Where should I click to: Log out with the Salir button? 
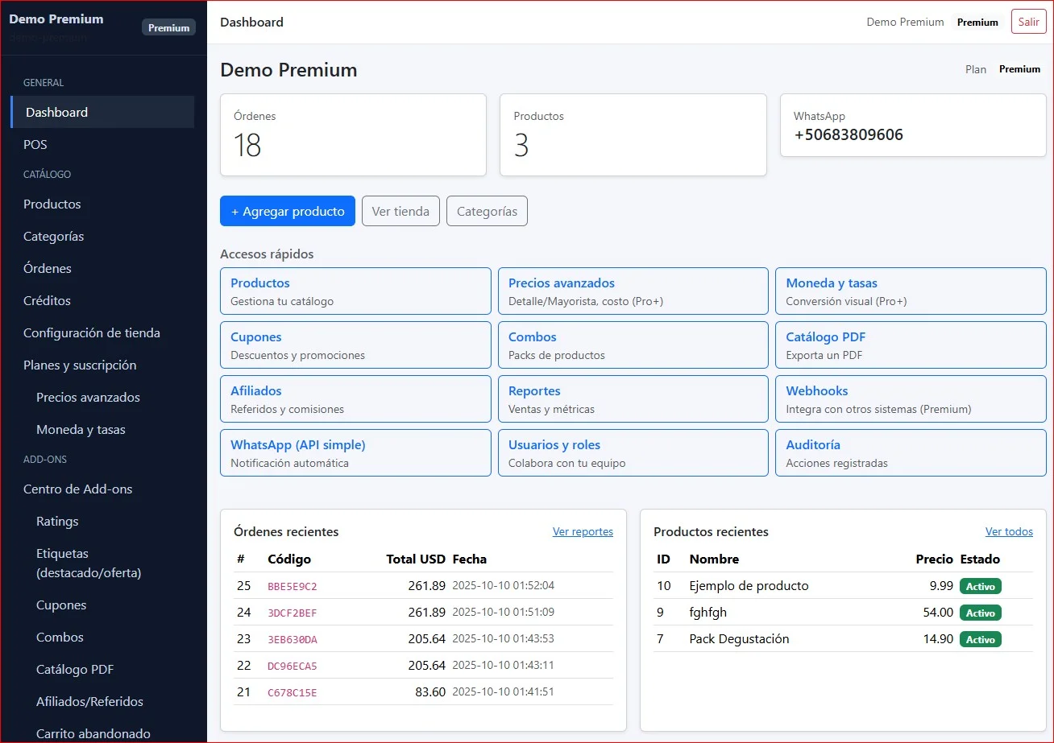(1028, 22)
